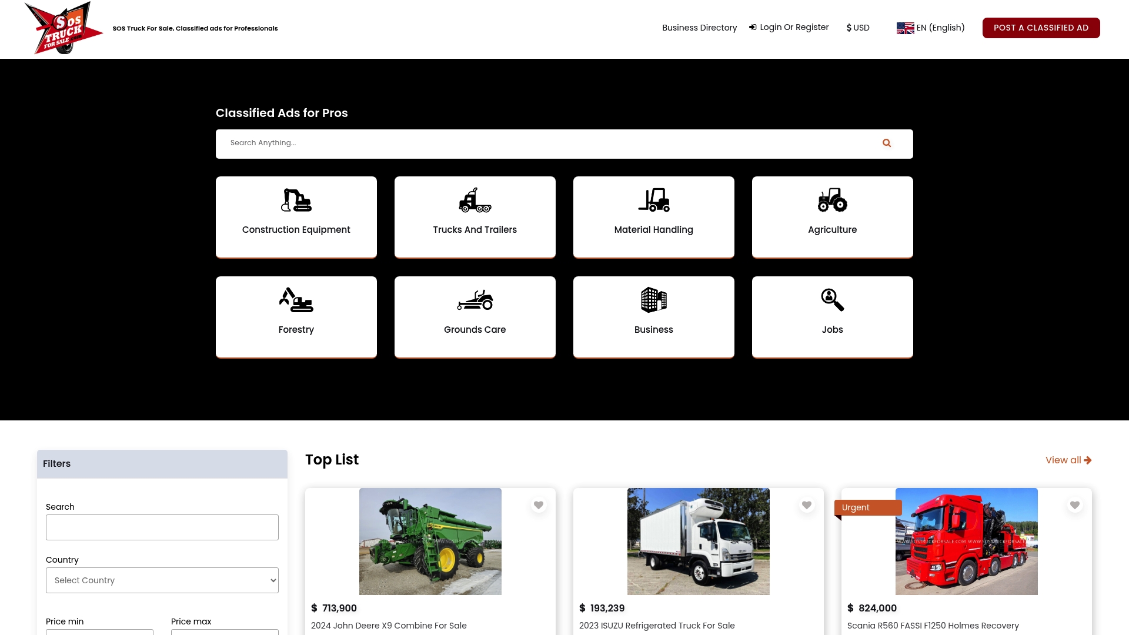Favorite the Scania R560 listing

tap(1075, 505)
